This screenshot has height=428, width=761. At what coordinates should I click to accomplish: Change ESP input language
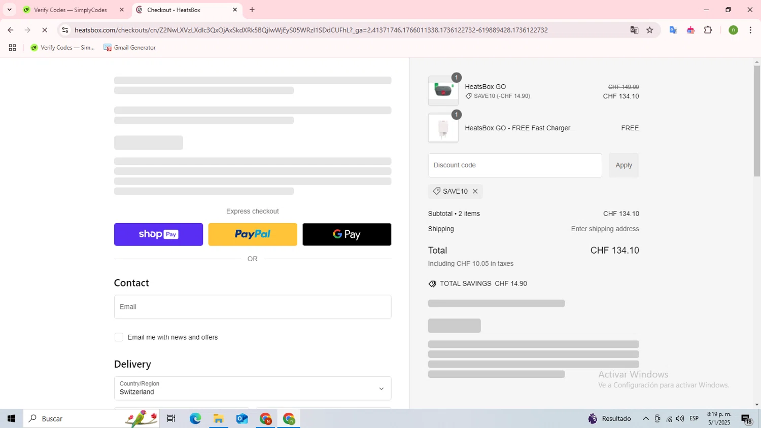[x=694, y=418]
